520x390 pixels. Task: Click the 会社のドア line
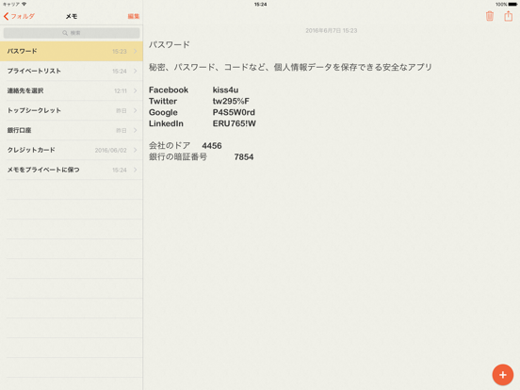pos(185,146)
